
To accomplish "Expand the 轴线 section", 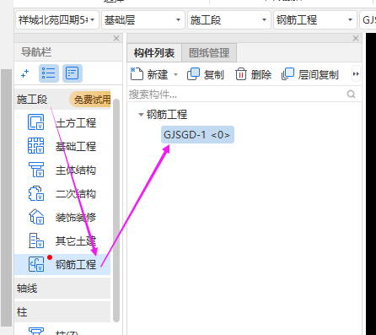I will [62, 289].
